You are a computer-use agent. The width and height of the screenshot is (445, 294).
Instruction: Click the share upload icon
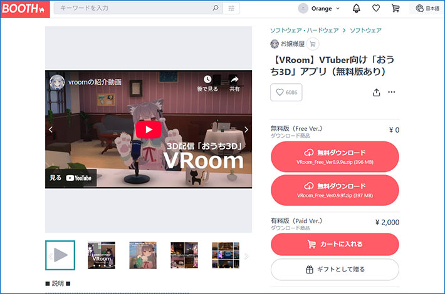click(376, 93)
